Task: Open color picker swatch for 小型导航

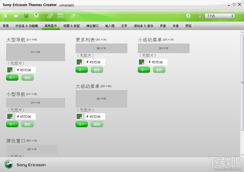Action: point(10,116)
